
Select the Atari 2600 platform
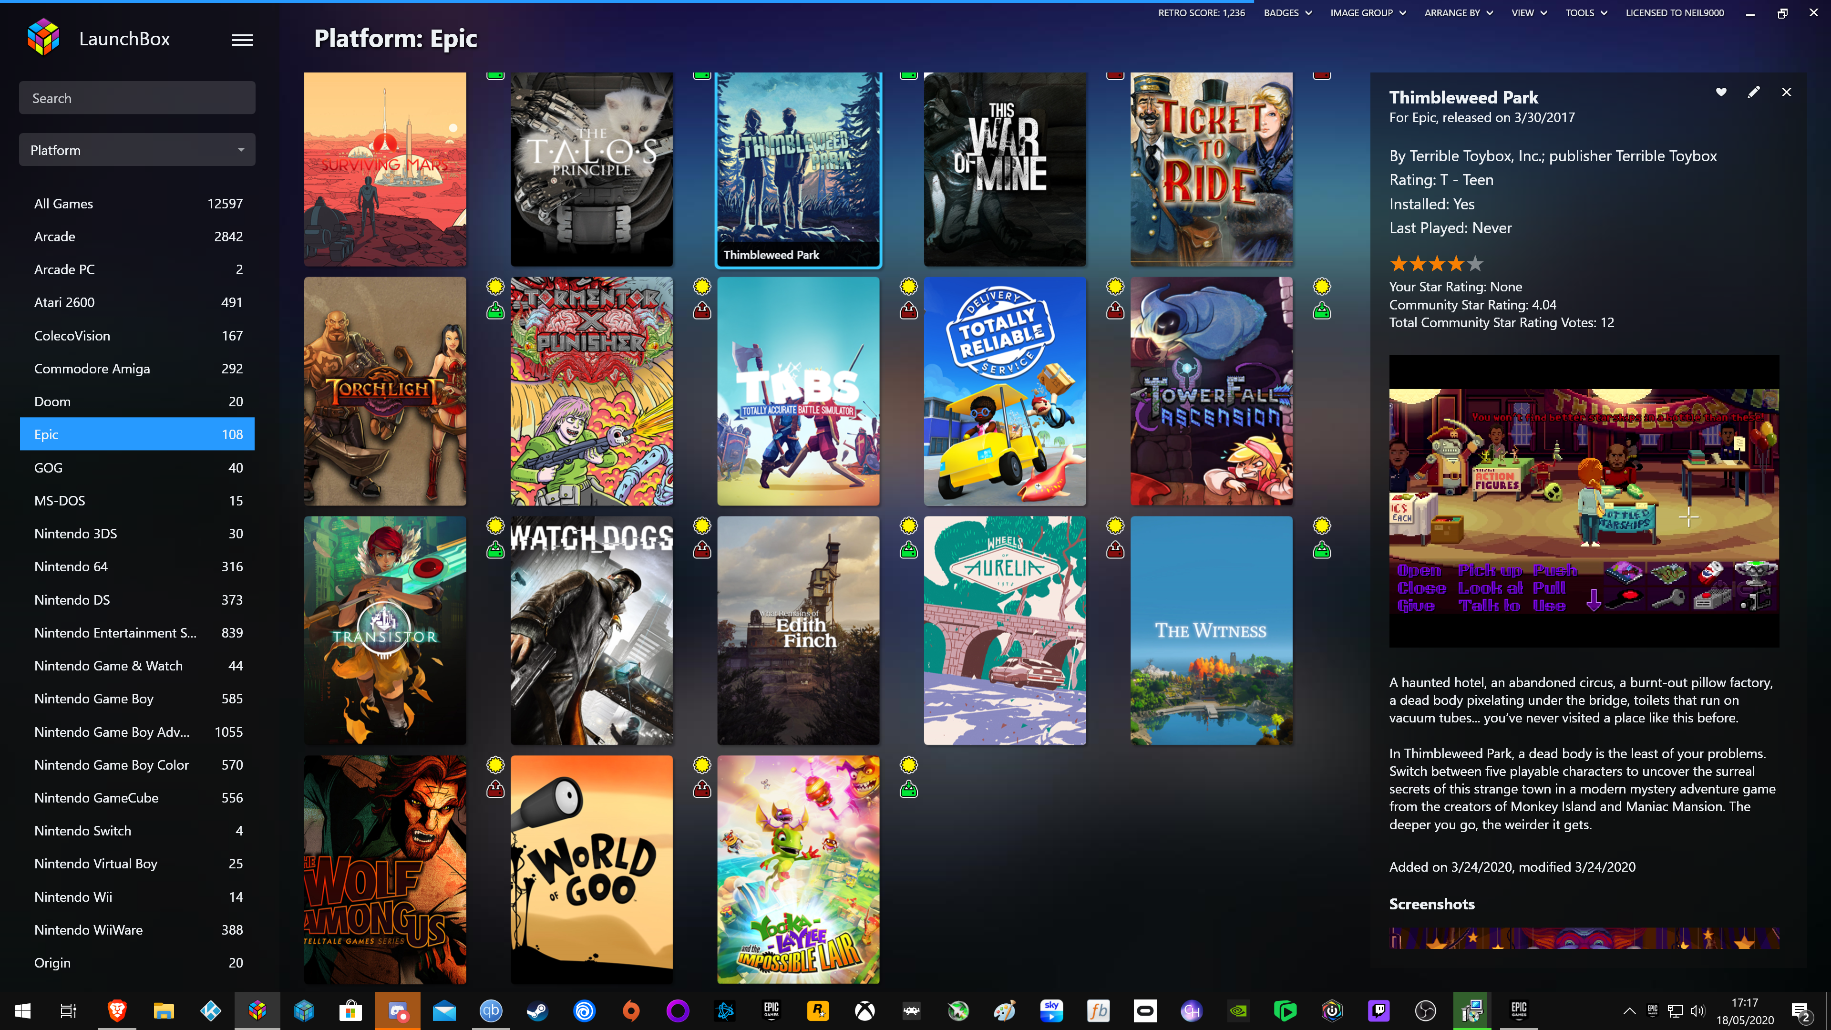point(137,303)
